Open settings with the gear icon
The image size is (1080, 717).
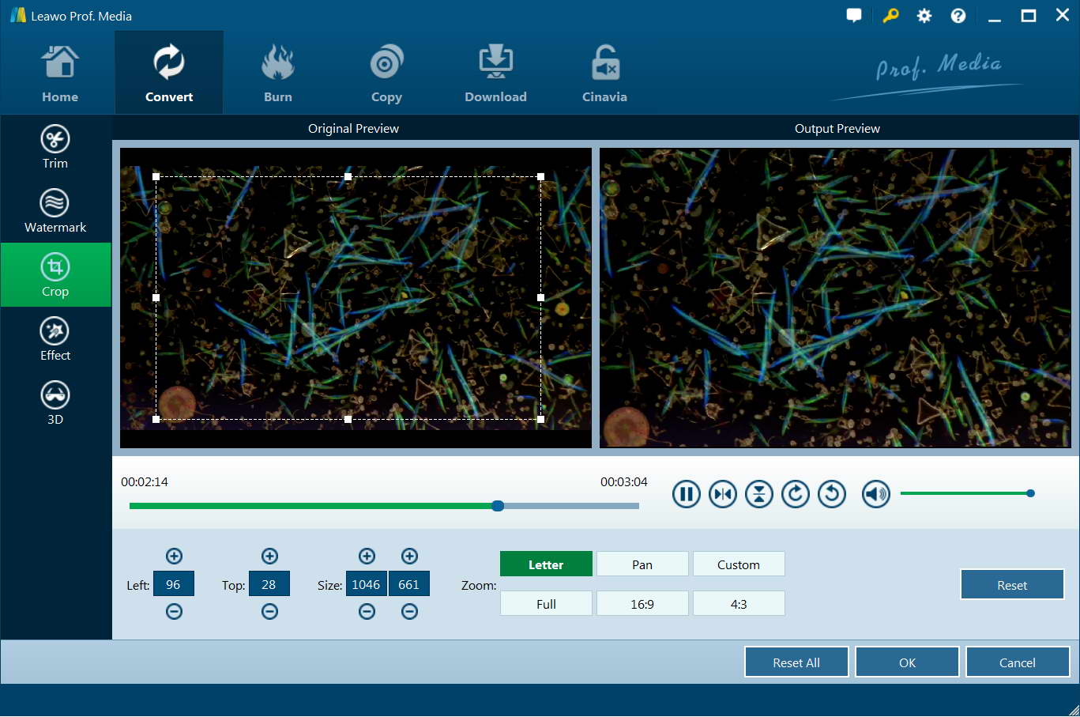click(x=924, y=16)
